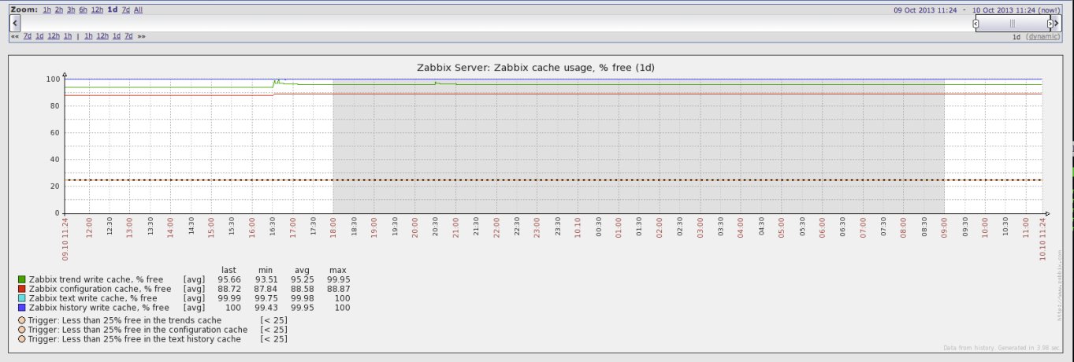Click history cache min value 99.43
Image resolution: width=1074 pixels, height=362 pixels.
[266, 308]
